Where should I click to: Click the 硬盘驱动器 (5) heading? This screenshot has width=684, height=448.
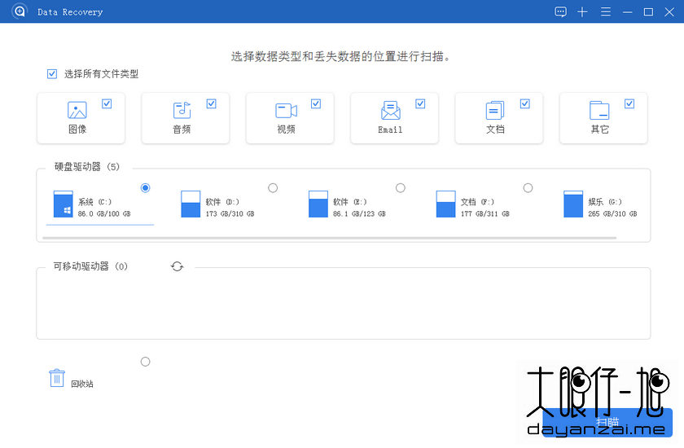pyautogui.click(x=87, y=167)
